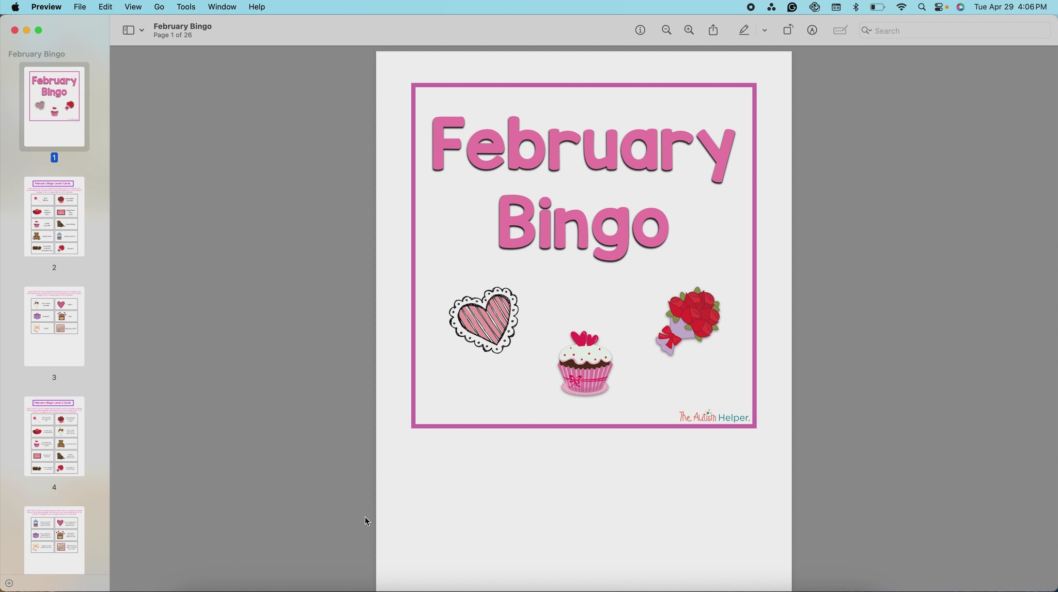1058x592 pixels.
Task: Open the Share button in toolbar
Action: (713, 30)
